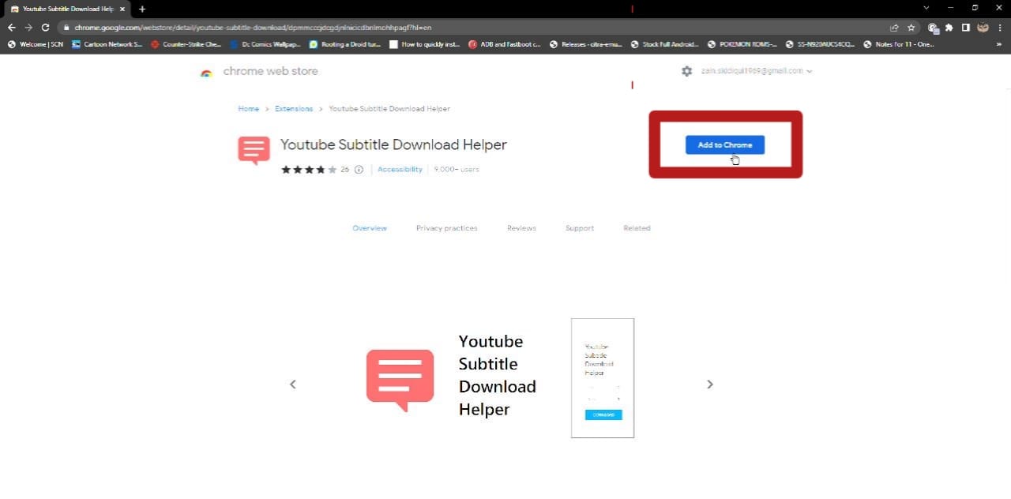Click the chrome web store logo
This screenshot has width=1011, height=499.
(x=206, y=72)
